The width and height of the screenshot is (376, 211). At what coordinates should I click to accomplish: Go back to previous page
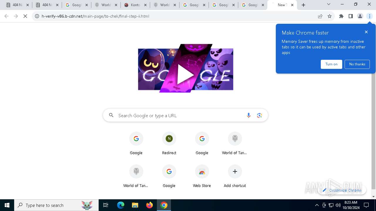pyautogui.click(x=6, y=16)
